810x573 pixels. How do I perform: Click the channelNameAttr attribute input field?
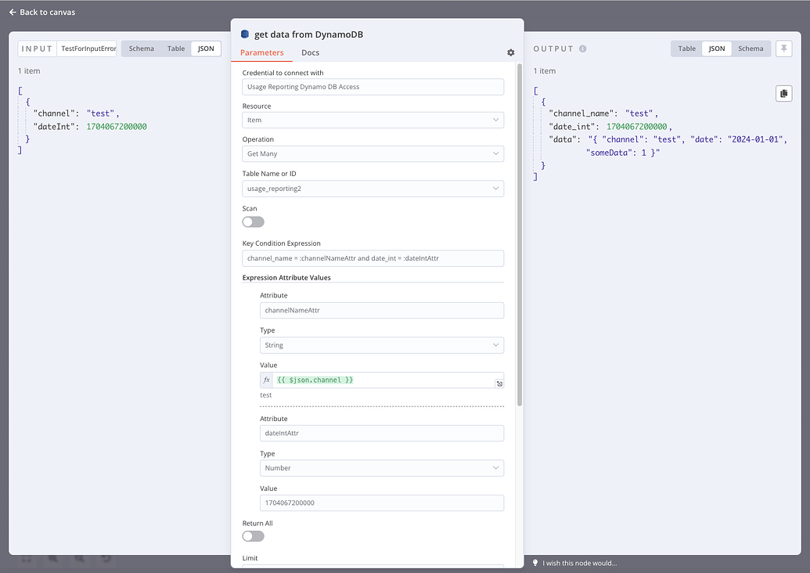(x=381, y=310)
